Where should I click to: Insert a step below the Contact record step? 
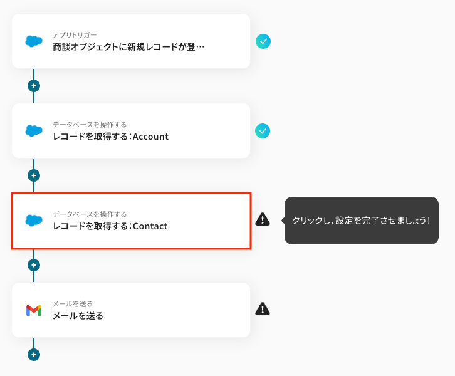tap(34, 265)
